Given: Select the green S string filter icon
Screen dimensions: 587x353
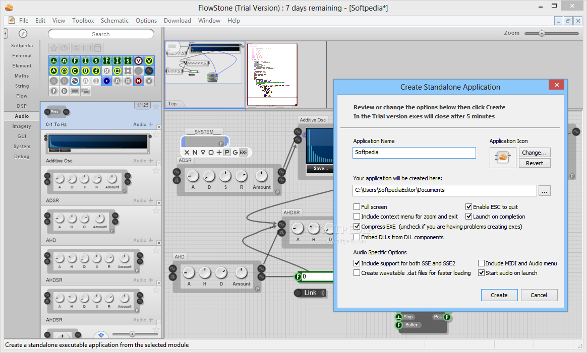Looking at the screenshot, I should [x=96, y=60].
